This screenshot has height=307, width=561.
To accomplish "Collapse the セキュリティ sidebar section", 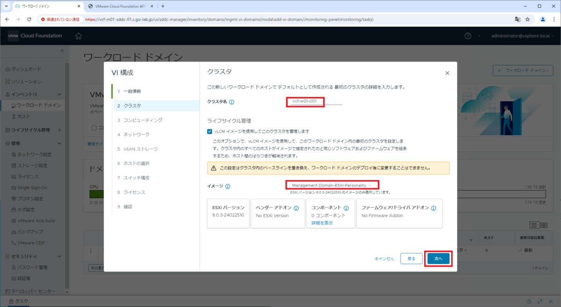I will coord(59,257).
